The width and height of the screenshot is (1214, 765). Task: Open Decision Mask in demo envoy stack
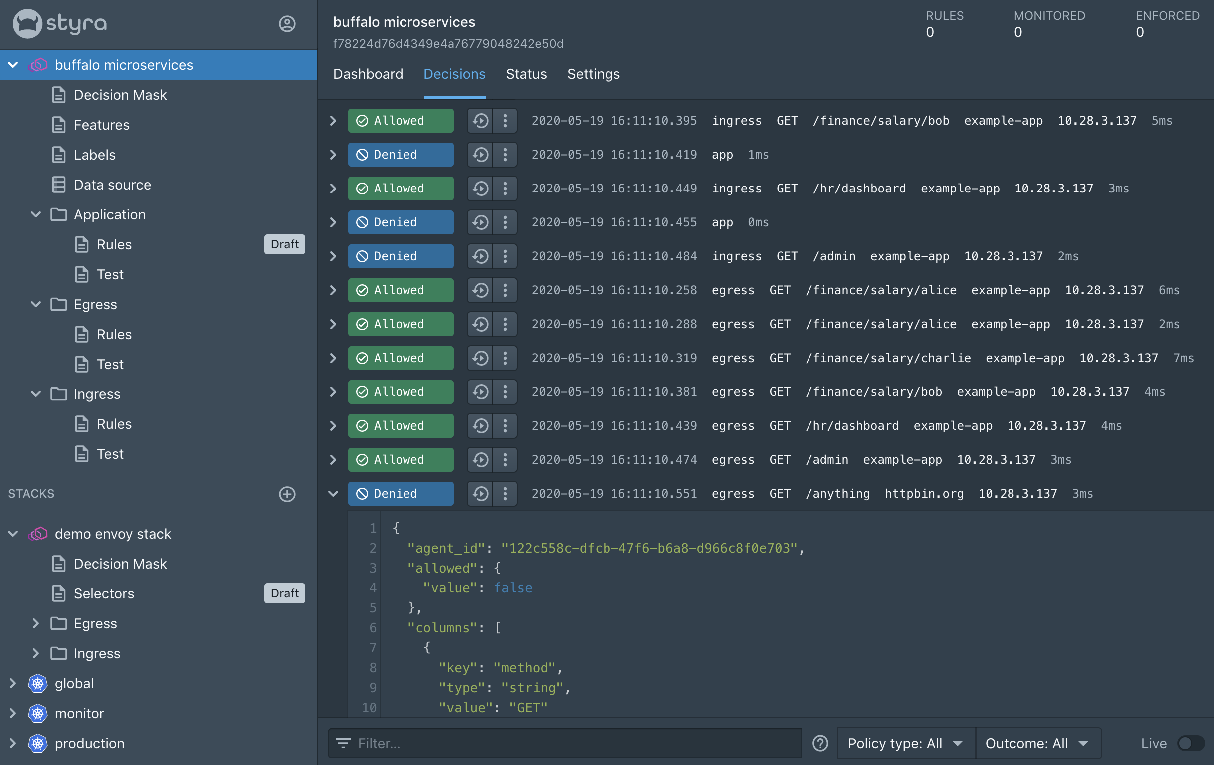pyautogui.click(x=120, y=564)
